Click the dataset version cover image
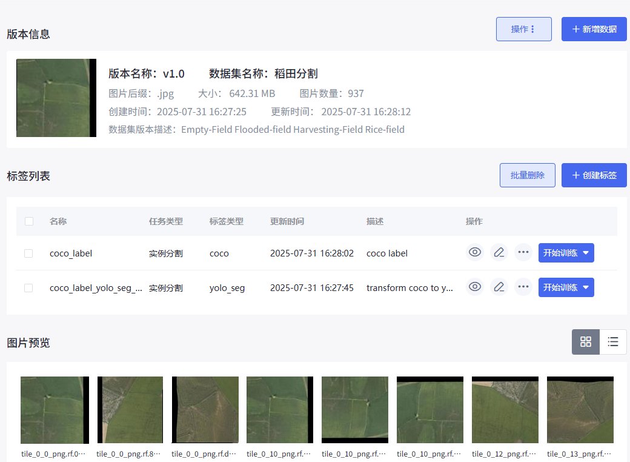This screenshot has height=462, width=630. pos(56,98)
